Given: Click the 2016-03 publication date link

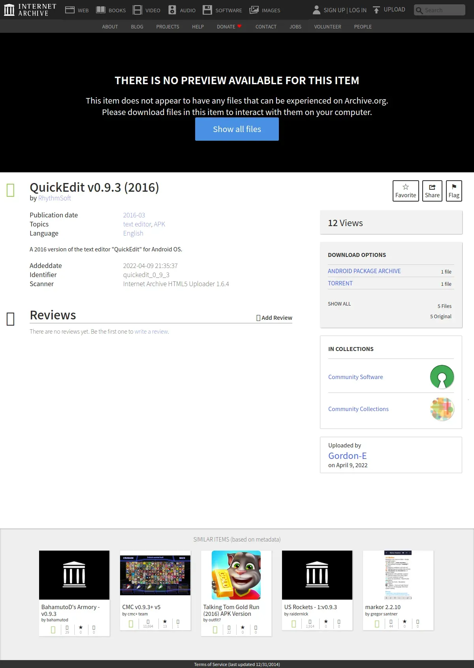Looking at the screenshot, I should 134,215.
